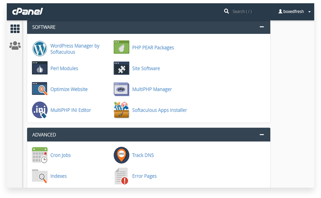Click the Cron Jobs calendar icon
This screenshot has height=198, width=321.
point(40,155)
